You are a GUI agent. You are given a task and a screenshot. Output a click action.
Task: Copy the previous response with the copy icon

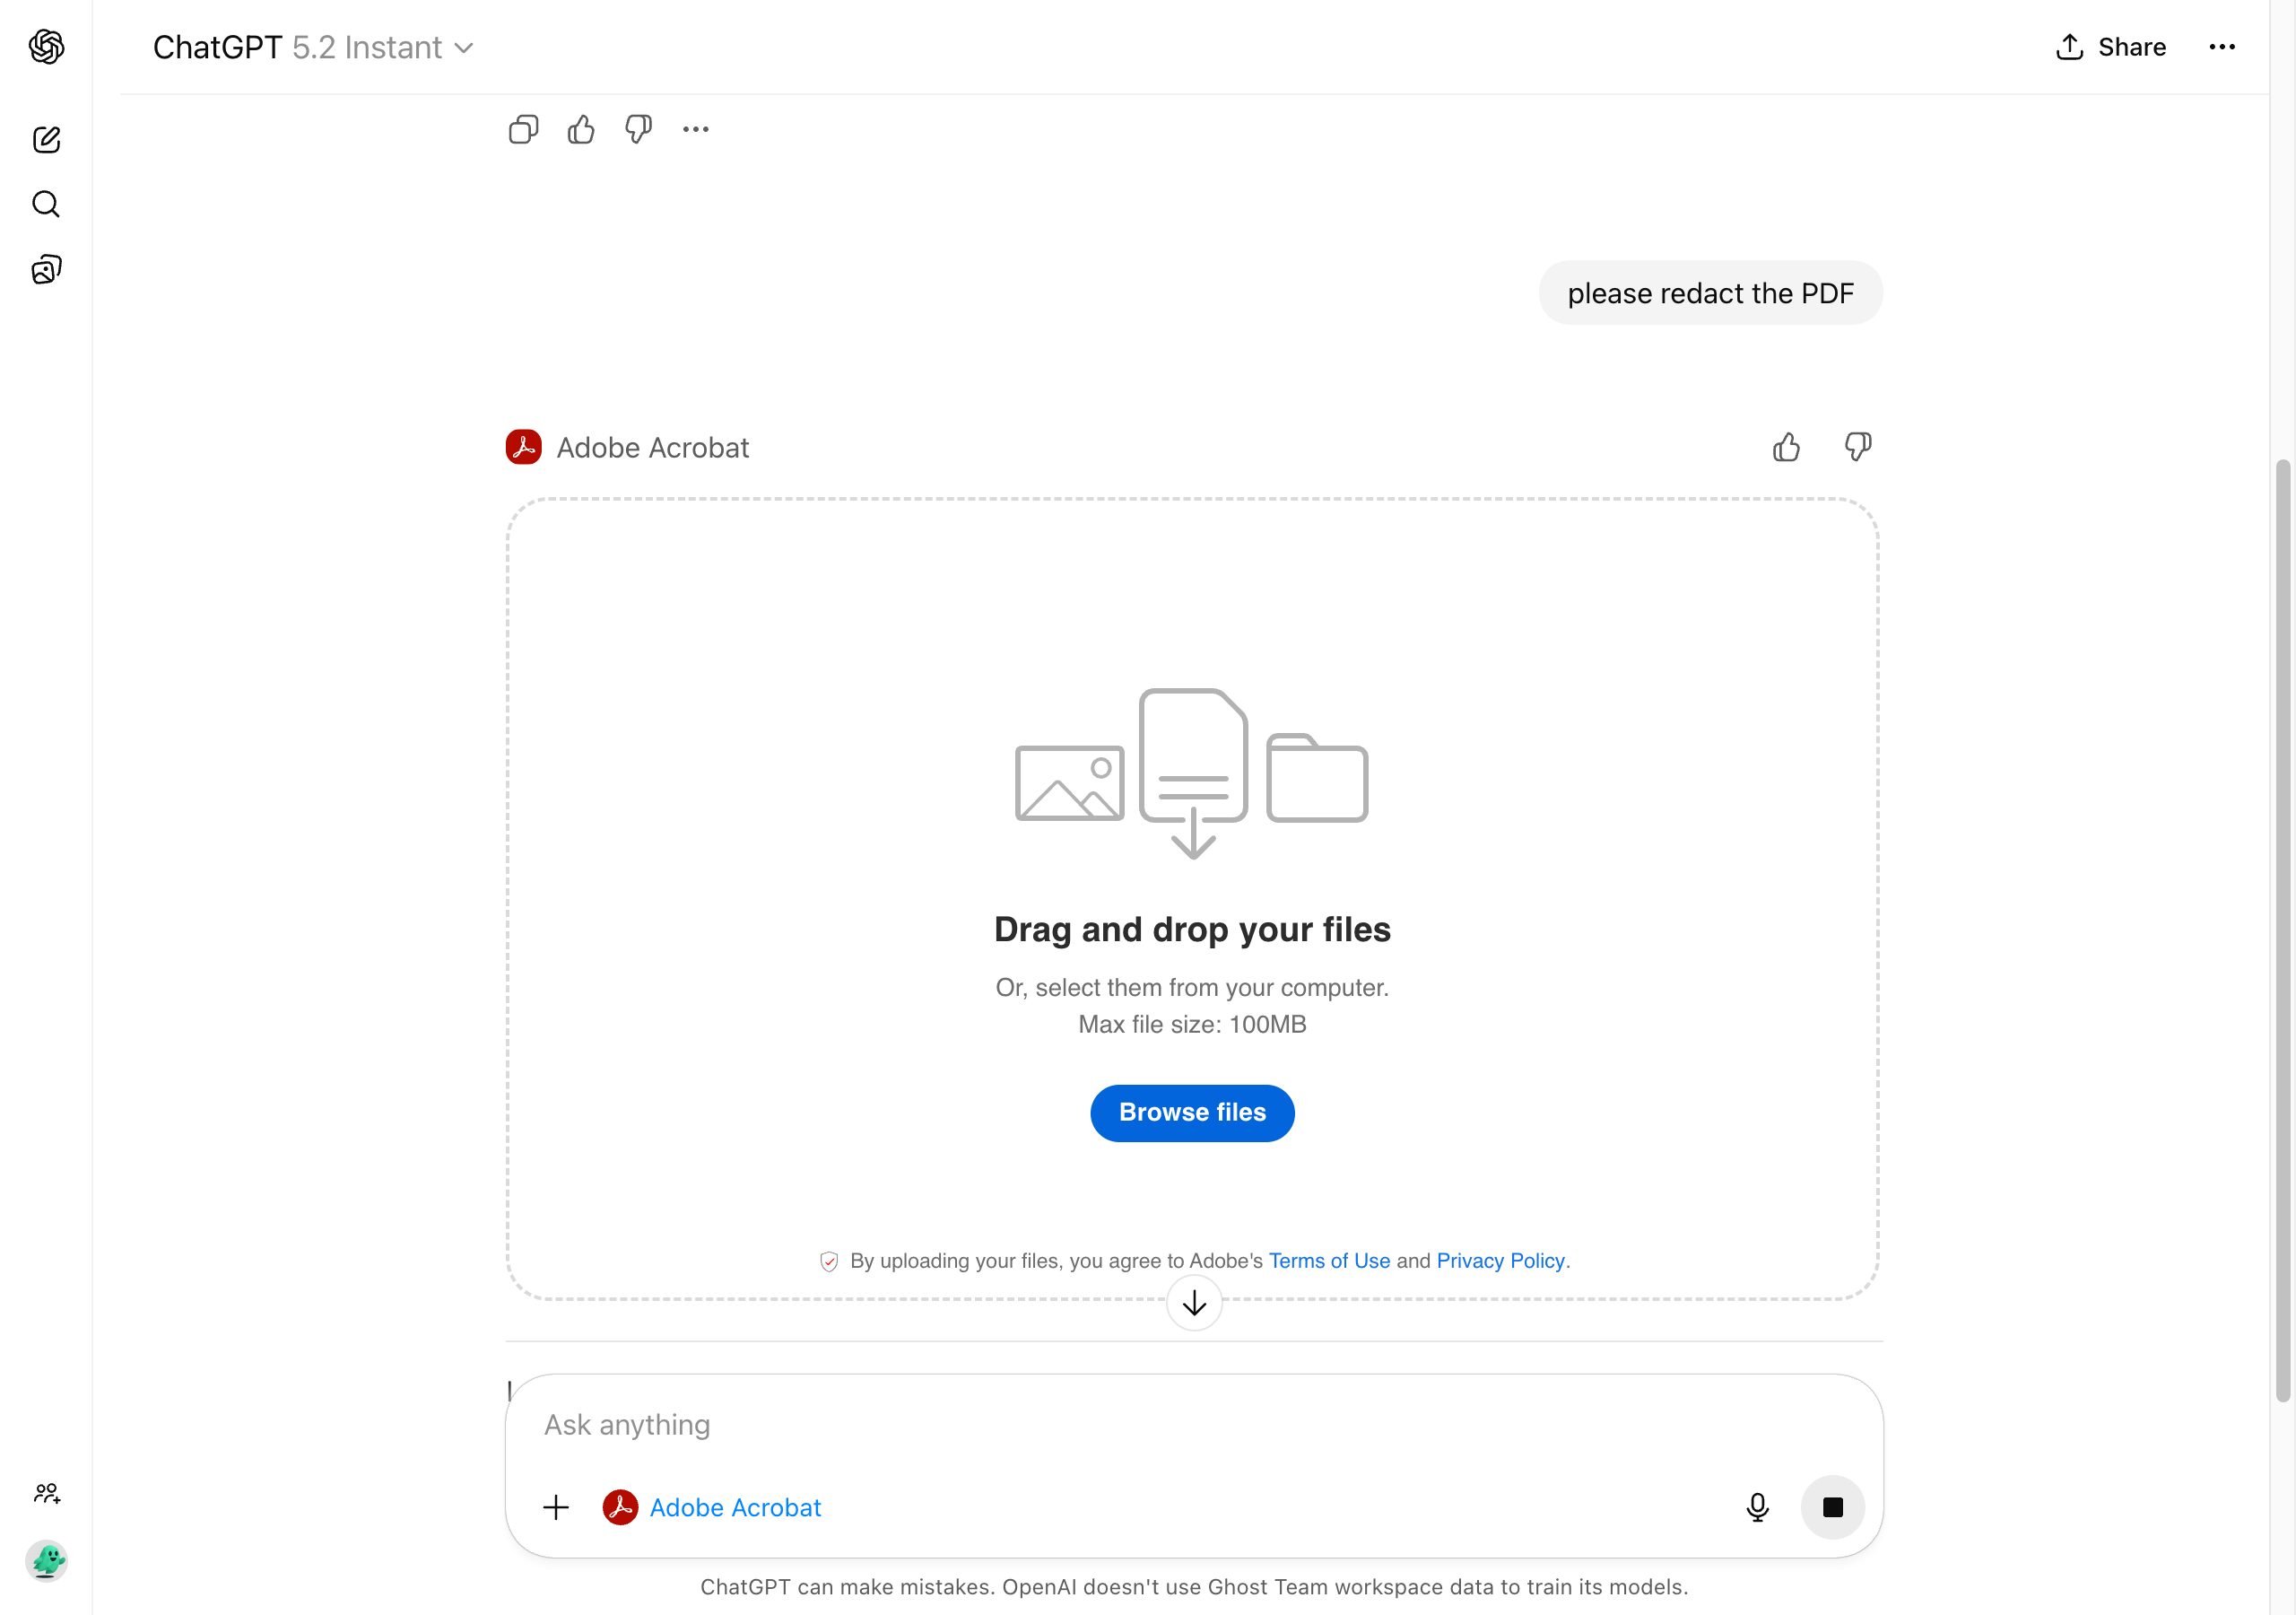[x=523, y=129]
